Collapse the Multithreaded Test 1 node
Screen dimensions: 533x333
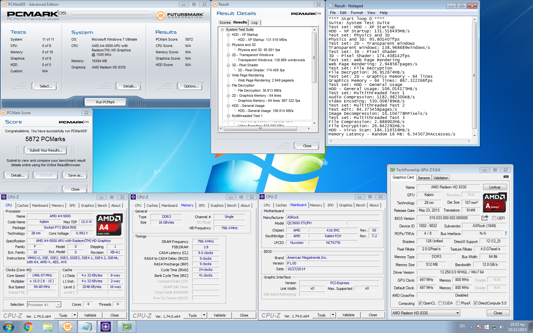tap(228, 116)
